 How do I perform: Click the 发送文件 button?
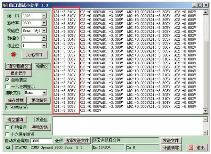[171, 141]
